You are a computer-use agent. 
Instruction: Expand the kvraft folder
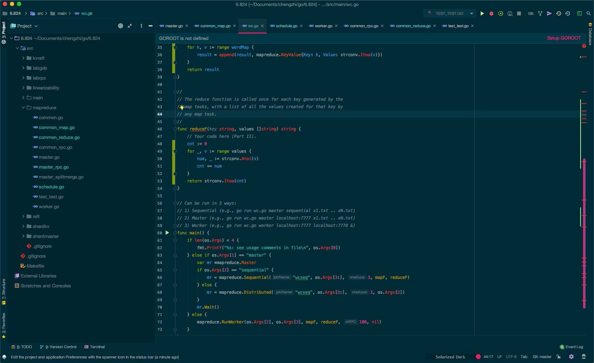(x=23, y=58)
